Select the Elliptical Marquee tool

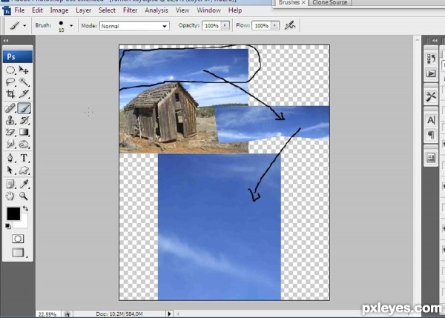click(10, 70)
